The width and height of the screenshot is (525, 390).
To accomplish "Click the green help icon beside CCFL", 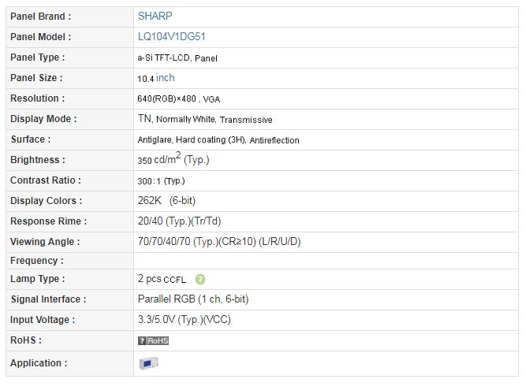I will click(x=200, y=279).
